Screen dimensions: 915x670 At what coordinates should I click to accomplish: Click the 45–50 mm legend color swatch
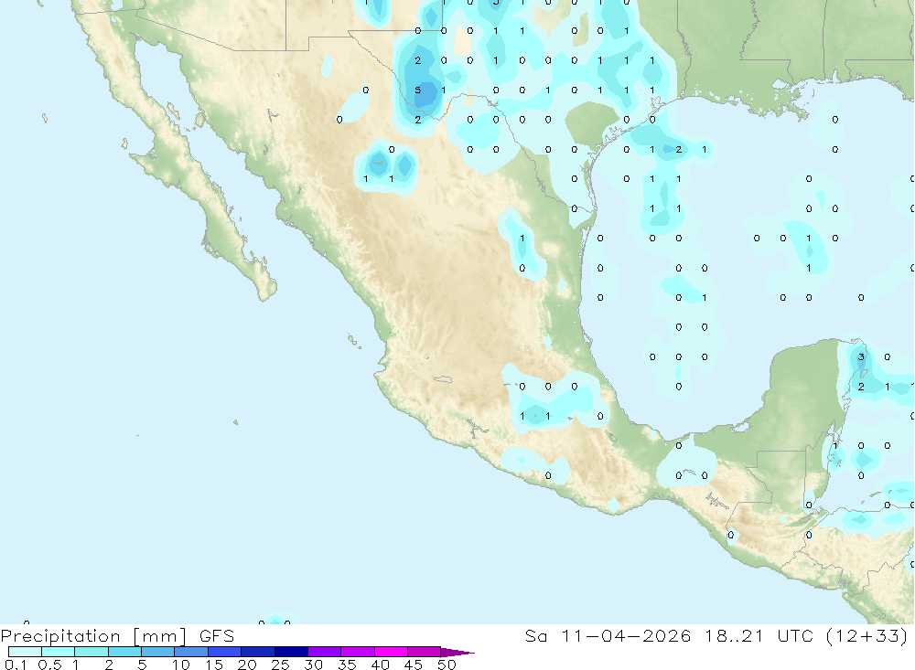click(425, 652)
